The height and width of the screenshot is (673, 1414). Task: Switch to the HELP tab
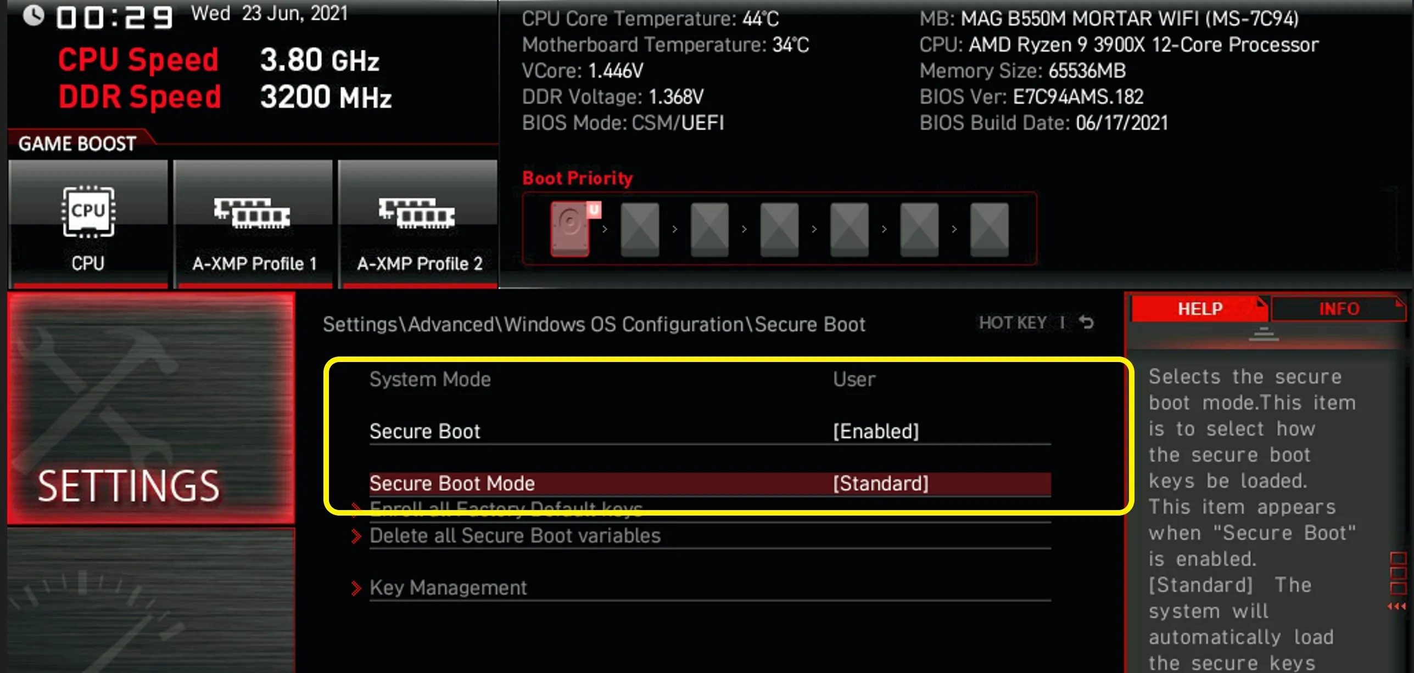coord(1199,309)
